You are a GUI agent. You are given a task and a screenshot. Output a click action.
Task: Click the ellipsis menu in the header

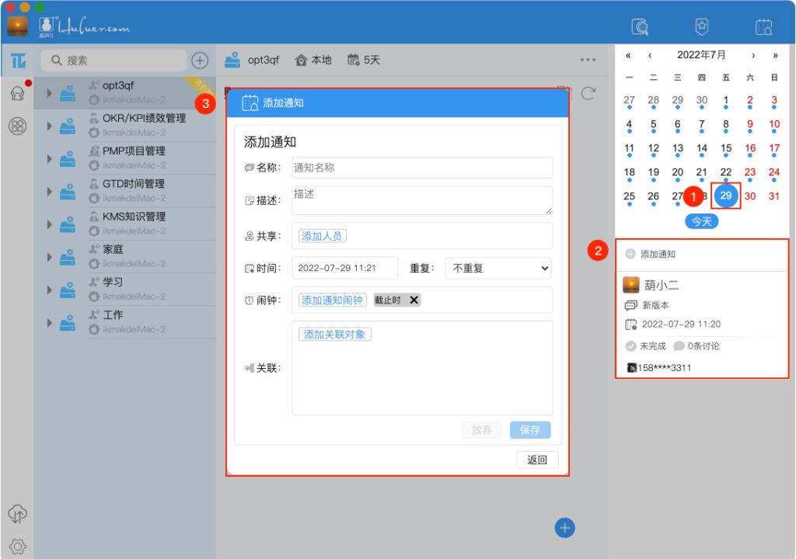tap(587, 58)
